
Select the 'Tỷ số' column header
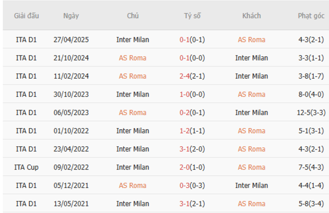pyautogui.click(x=192, y=16)
